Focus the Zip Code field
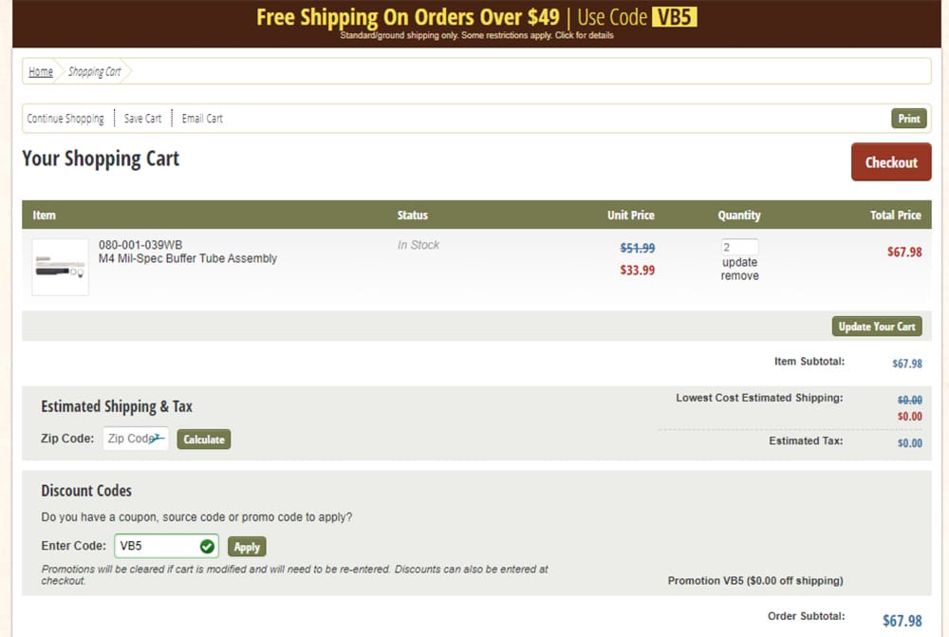The height and width of the screenshot is (637, 949). click(x=136, y=439)
